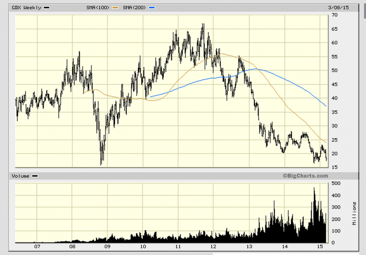Click the Volume panel heading
Screen dimensions: 366x255
tap(20, 176)
